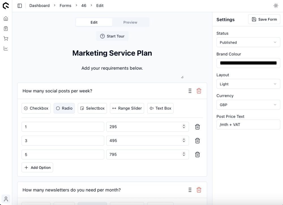Click the 'Add your requirements below.' description
Image resolution: width=283 pixels, height=205 pixels.
[x=112, y=68]
